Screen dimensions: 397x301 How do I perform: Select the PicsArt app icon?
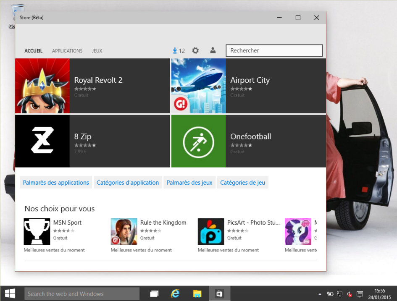pos(211,231)
